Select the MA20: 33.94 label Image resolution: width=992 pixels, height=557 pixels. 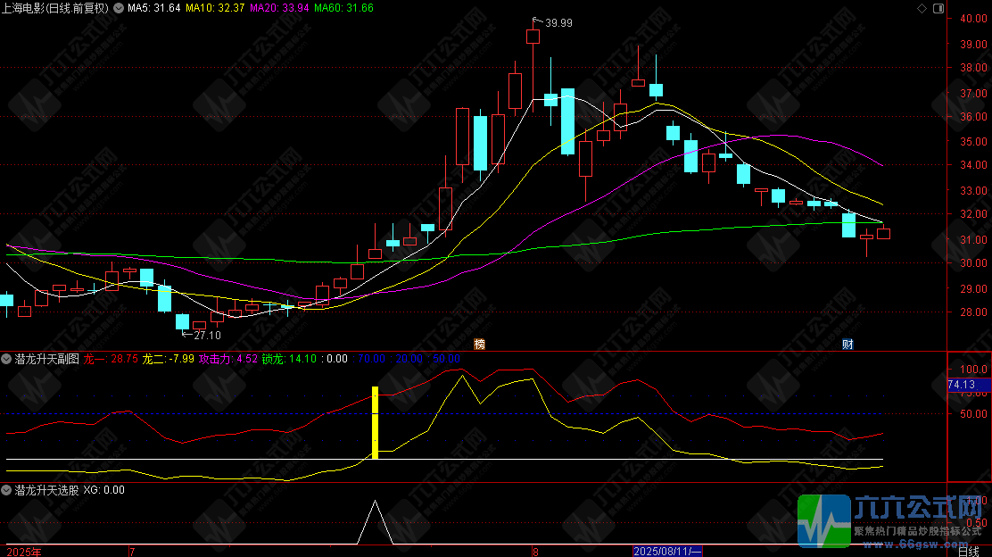(x=279, y=8)
